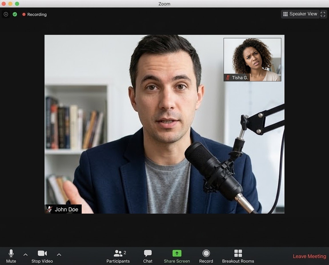Image resolution: width=329 pixels, height=265 pixels.
Task: Start Share Screen
Action: click(177, 256)
